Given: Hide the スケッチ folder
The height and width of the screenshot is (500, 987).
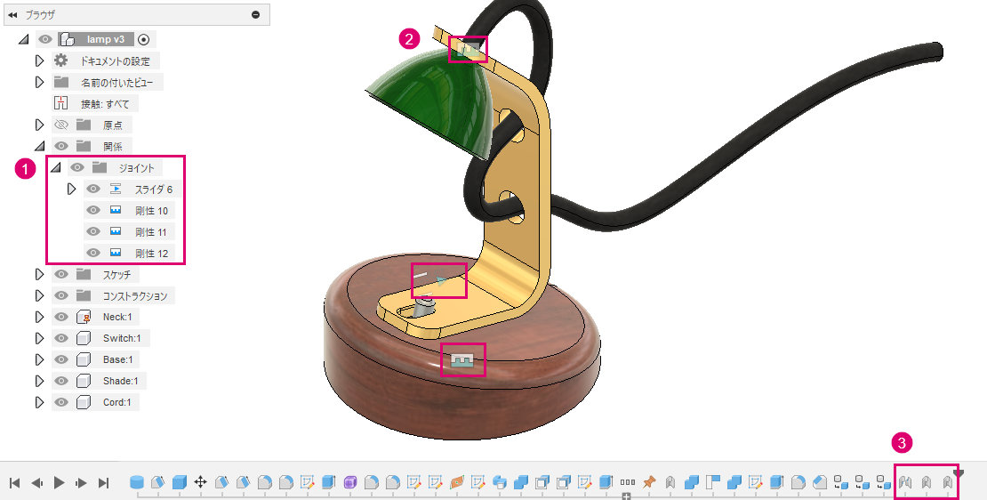Looking at the screenshot, I should [x=61, y=274].
